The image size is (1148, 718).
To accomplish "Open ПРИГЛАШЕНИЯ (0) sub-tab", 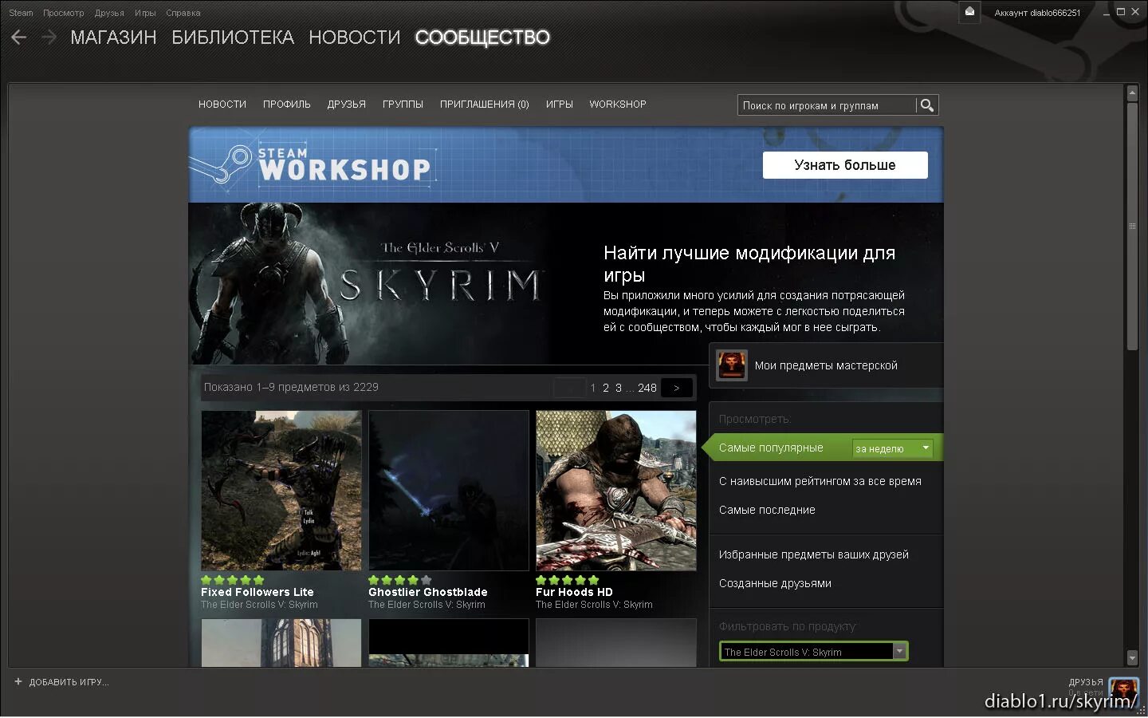I will [x=484, y=105].
